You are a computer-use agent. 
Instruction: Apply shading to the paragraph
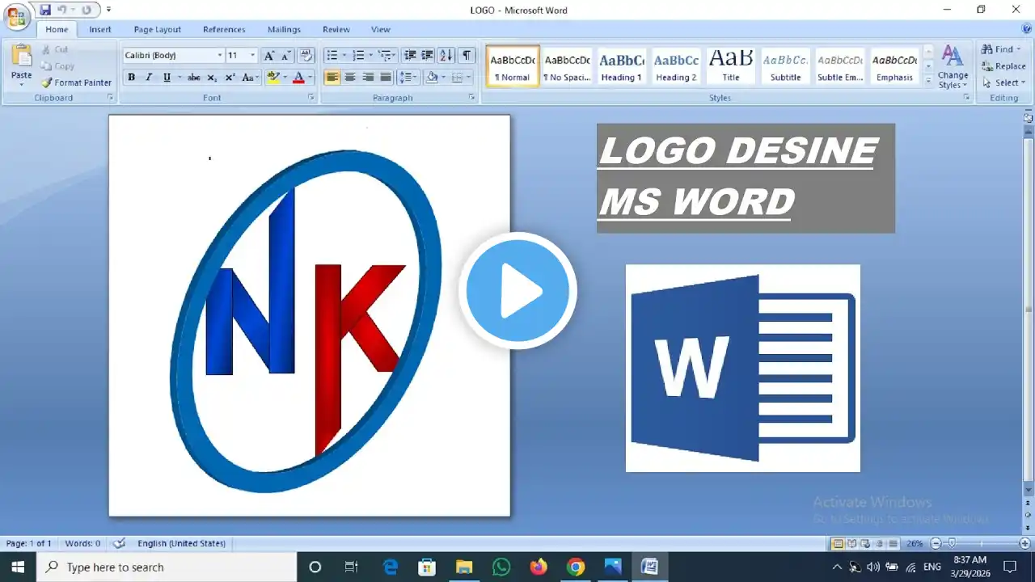coord(432,78)
